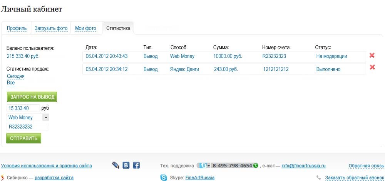Click the Тип column header

point(148,48)
